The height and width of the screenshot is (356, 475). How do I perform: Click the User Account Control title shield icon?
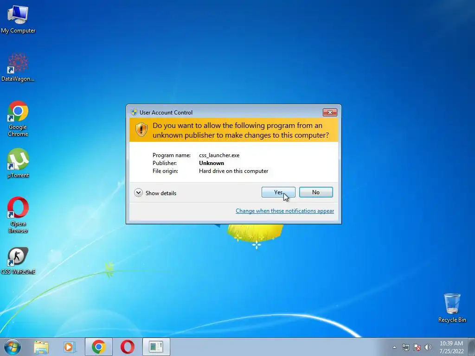point(134,112)
